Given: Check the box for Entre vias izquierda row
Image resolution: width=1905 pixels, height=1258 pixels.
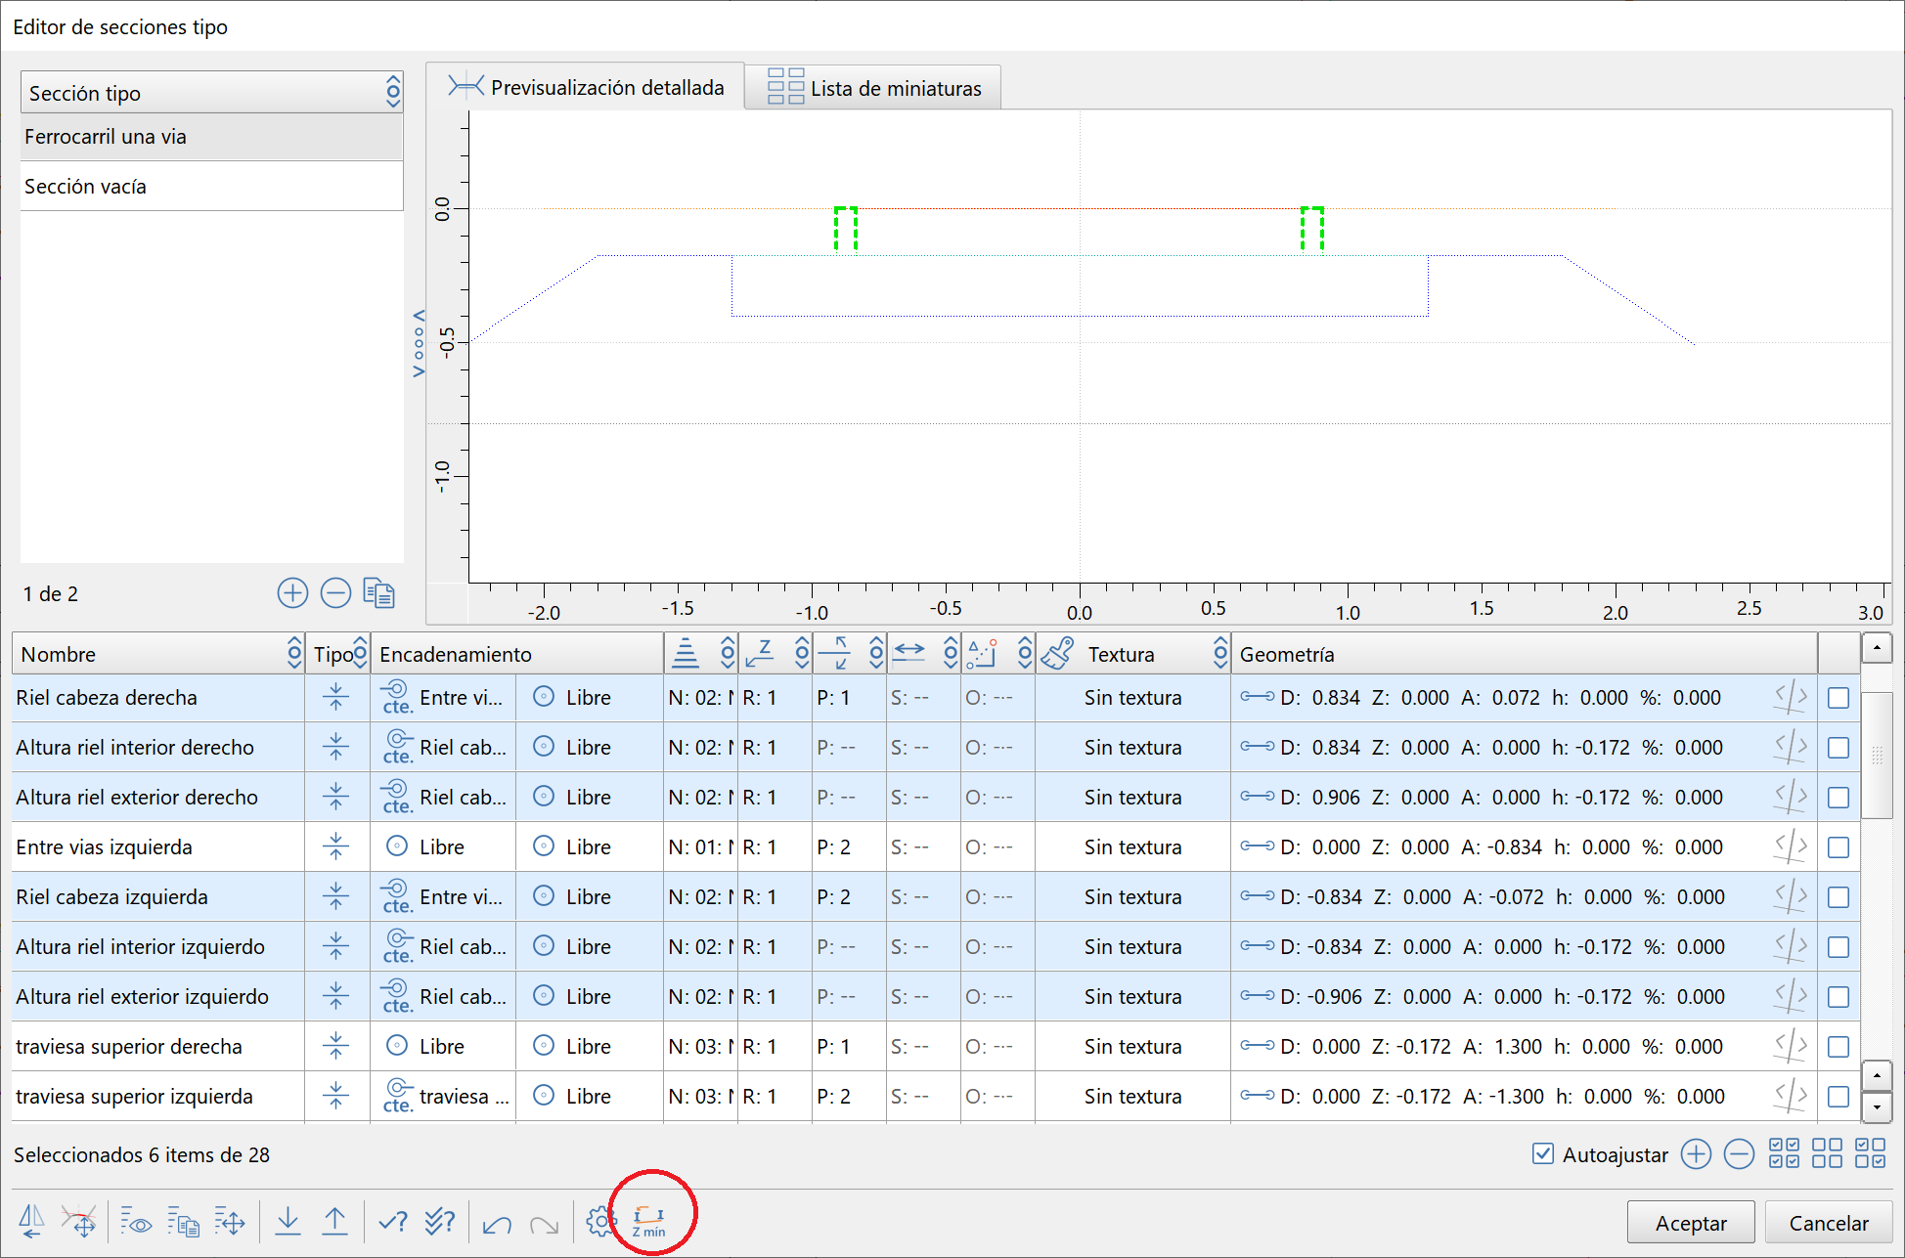Looking at the screenshot, I should click(1838, 847).
